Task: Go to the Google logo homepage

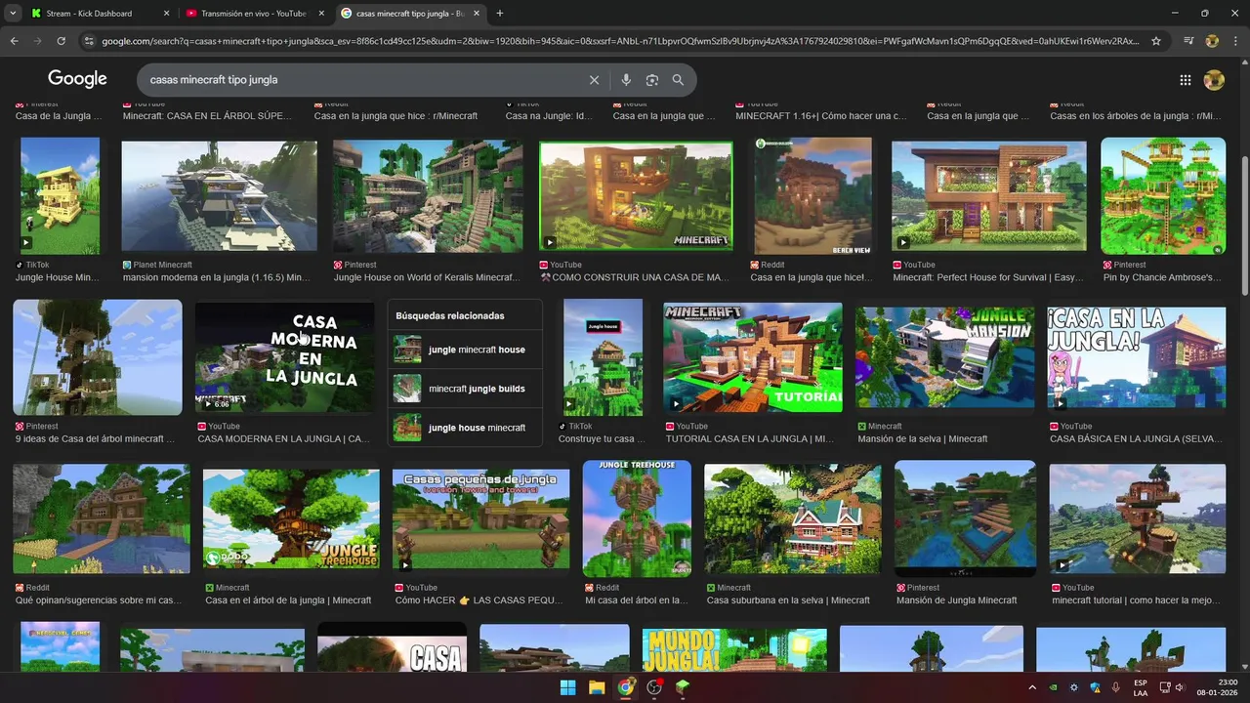Action: (77, 79)
